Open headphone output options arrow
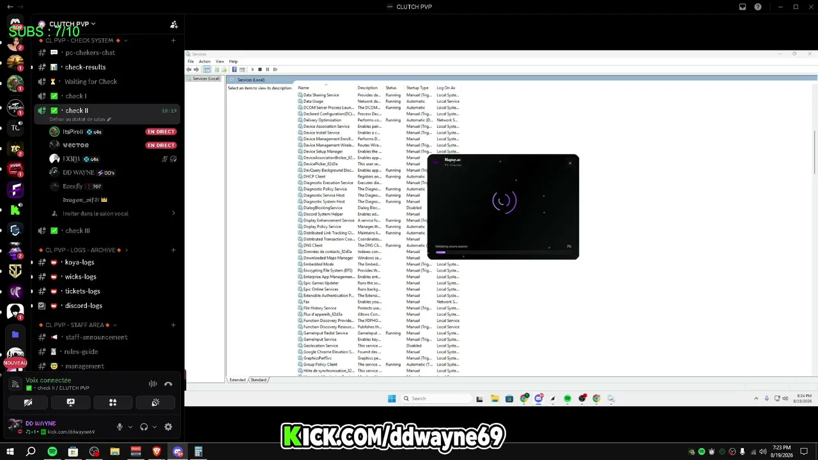Screen dimensions: 818x460 click(x=155, y=427)
